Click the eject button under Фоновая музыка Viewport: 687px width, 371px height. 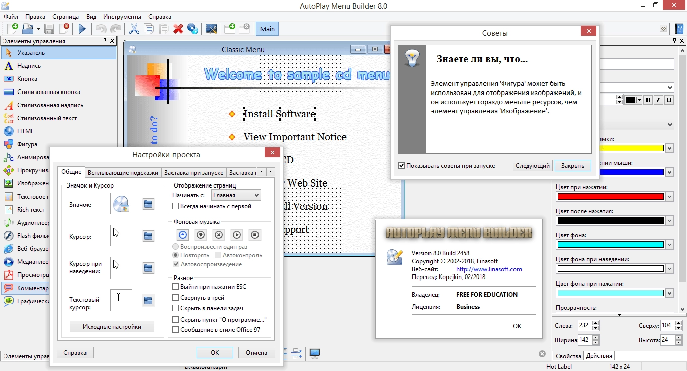183,234
